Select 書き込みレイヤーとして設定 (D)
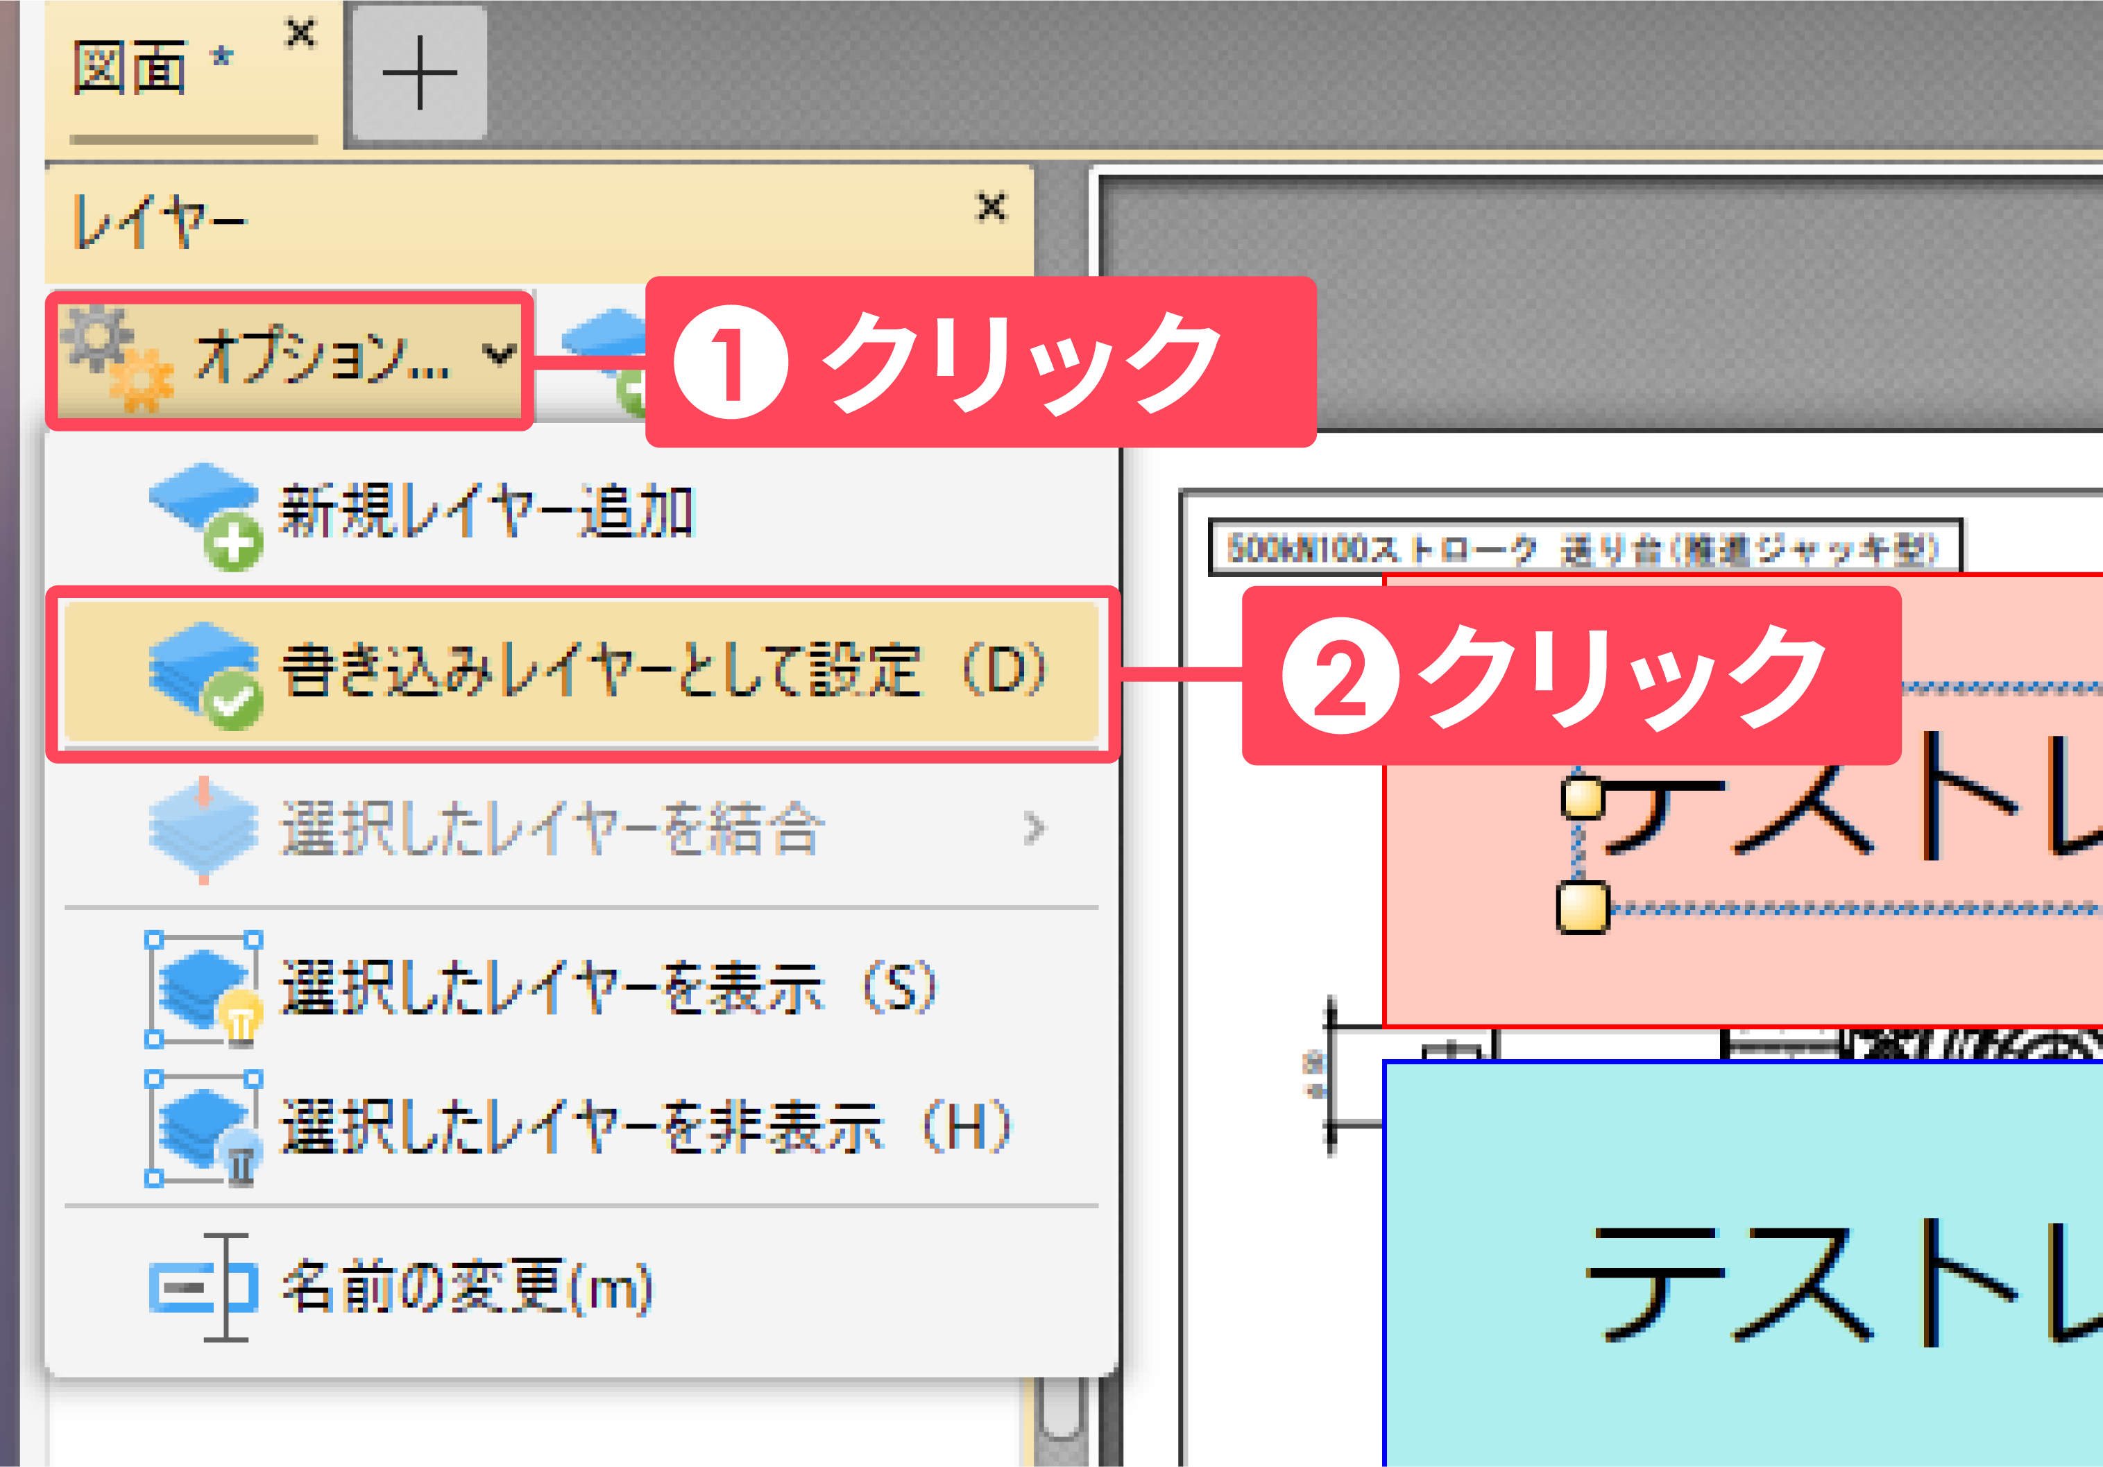This screenshot has height=1467, width=2103. click(x=583, y=672)
